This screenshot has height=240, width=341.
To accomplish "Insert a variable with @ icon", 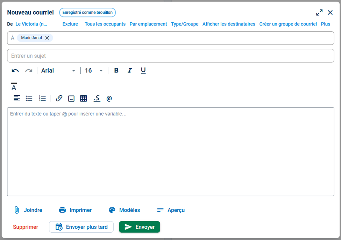I will (109, 99).
